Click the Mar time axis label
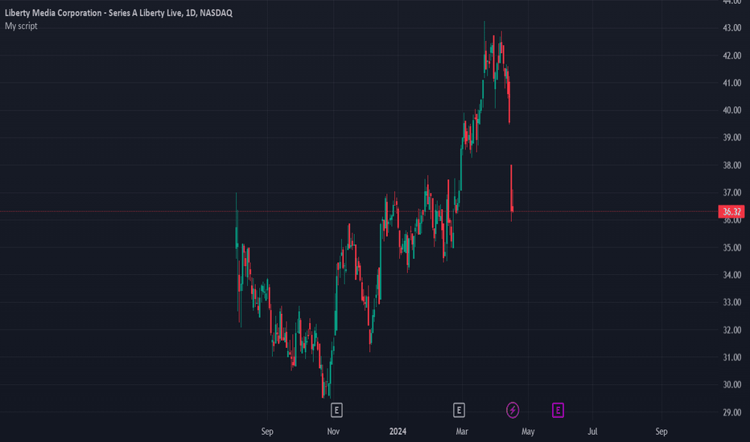 462,432
